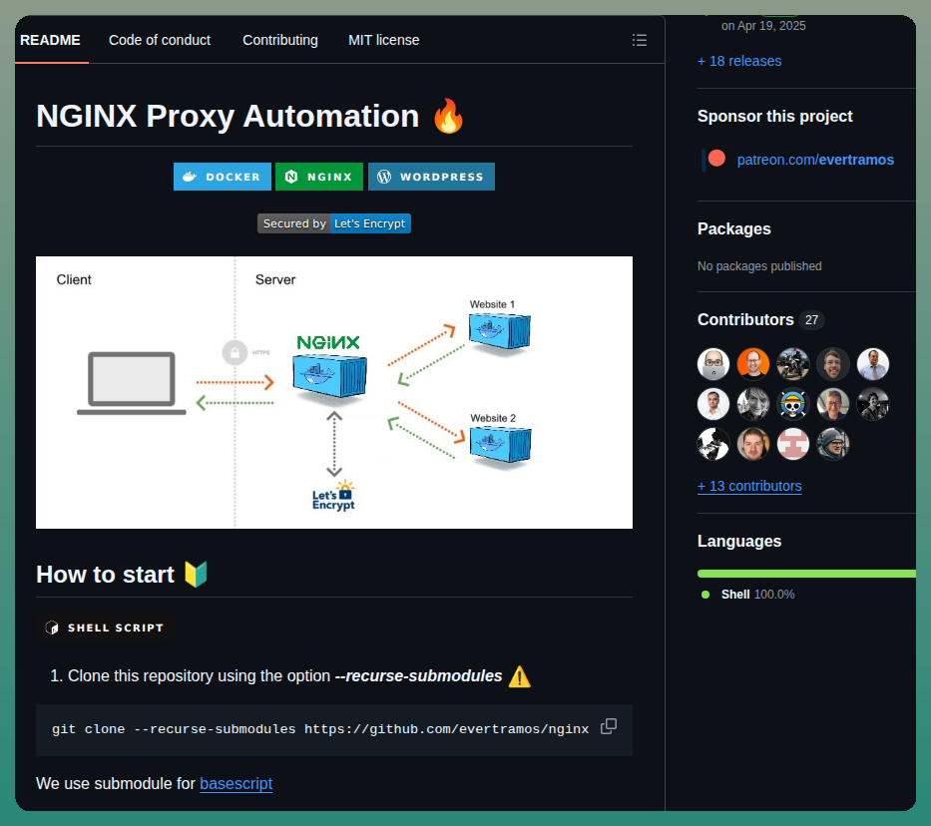The image size is (931, 826).
Task: Open the proxy architecture diagram image
Action: 334,392
